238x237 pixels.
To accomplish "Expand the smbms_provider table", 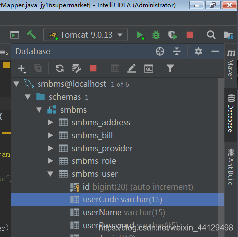I will click(x=50, y=148).
